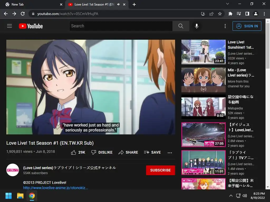The height and width of the screenshot is (202, 270).
Task: Open the lovelive-anime.jp description link
Action: click(56, 188)
